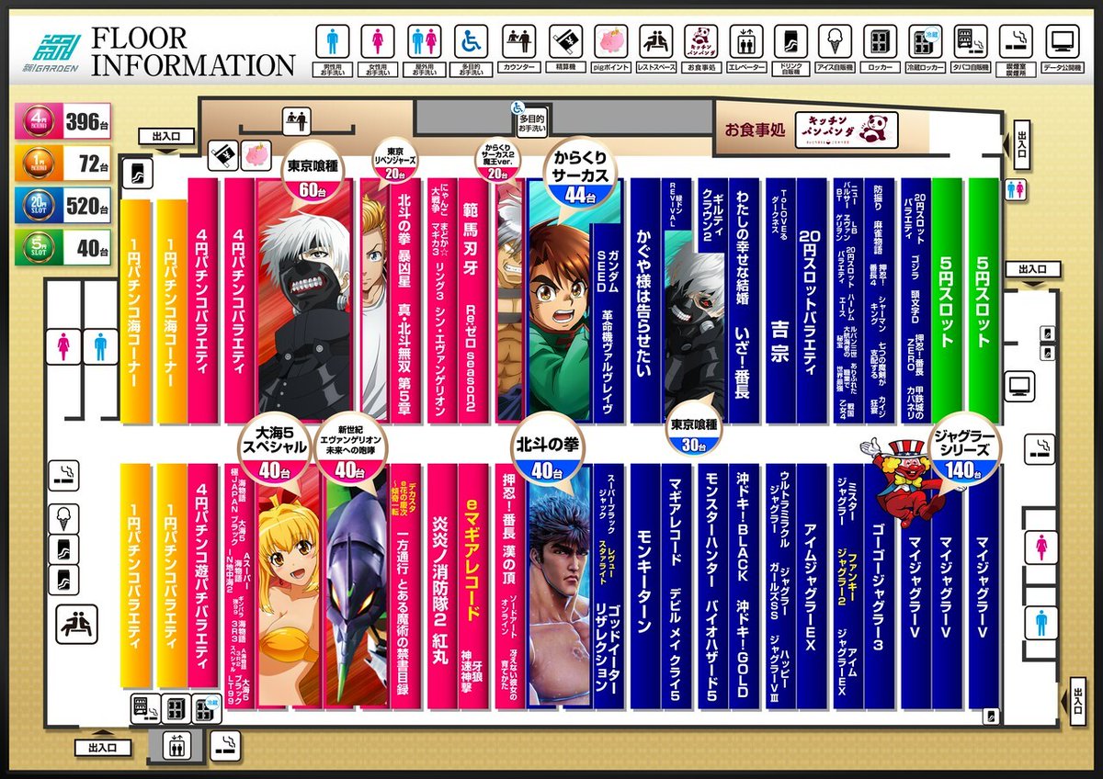Click the ジャグラーシリーズ 140台 label
1103x779 pixels.
click(x=965, y=449)
